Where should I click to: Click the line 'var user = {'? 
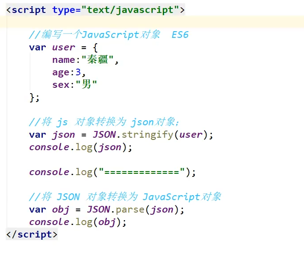pyautogui.click(x=63, y=47)
